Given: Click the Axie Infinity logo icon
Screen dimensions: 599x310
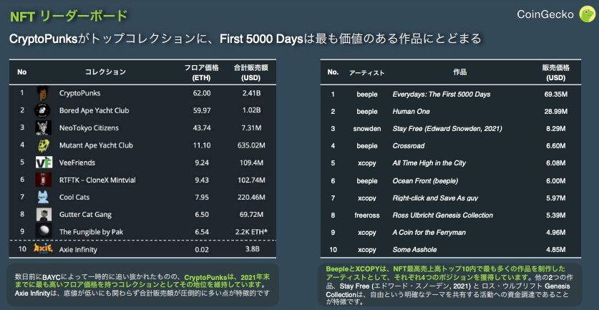Looking at the screenshot, I should coord(42,248).
